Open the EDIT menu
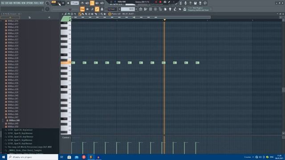 point(7,3)
